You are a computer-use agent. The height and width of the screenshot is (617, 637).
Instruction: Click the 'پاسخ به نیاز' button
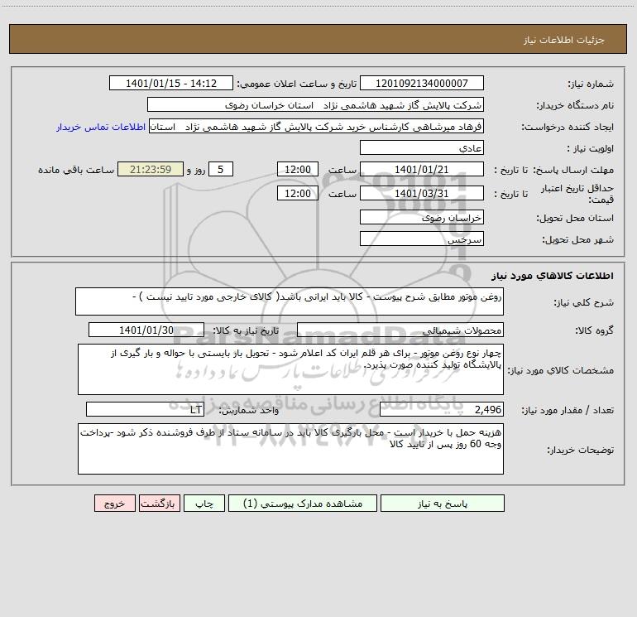443,504
